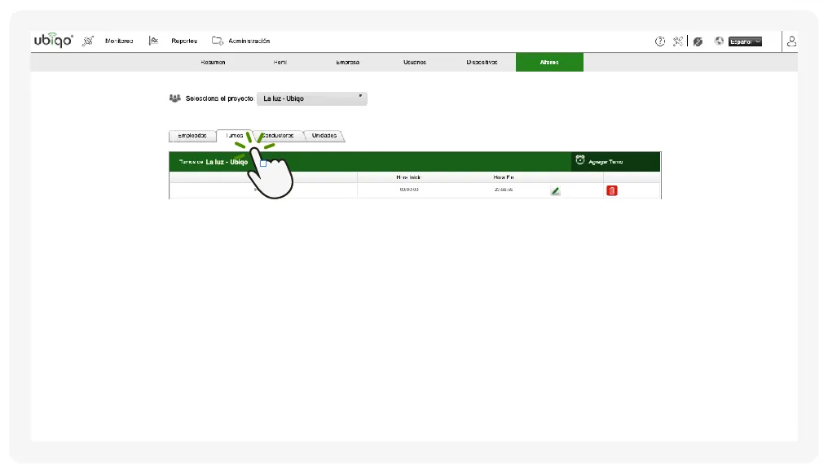Open the Reportes menu
Image resolution: width=828 pixels, height=471 pixels.
click(x=183, y=41)
